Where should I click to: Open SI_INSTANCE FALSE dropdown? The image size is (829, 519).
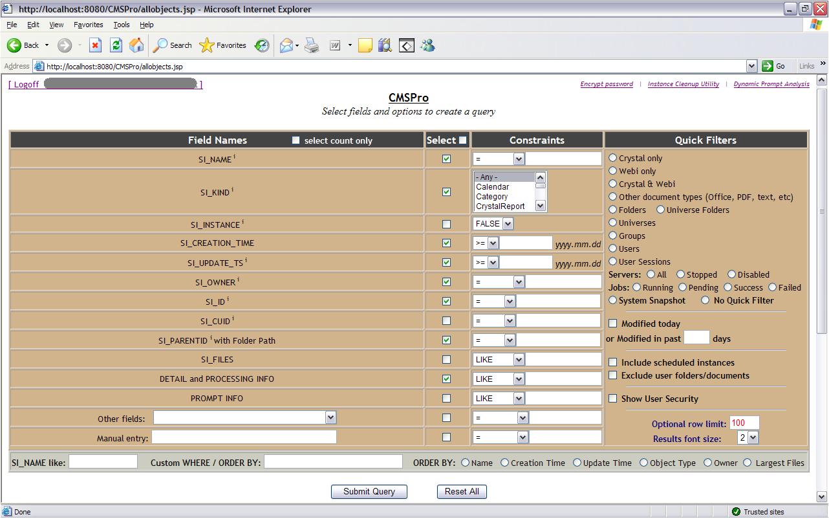click(x=493, y=224)
